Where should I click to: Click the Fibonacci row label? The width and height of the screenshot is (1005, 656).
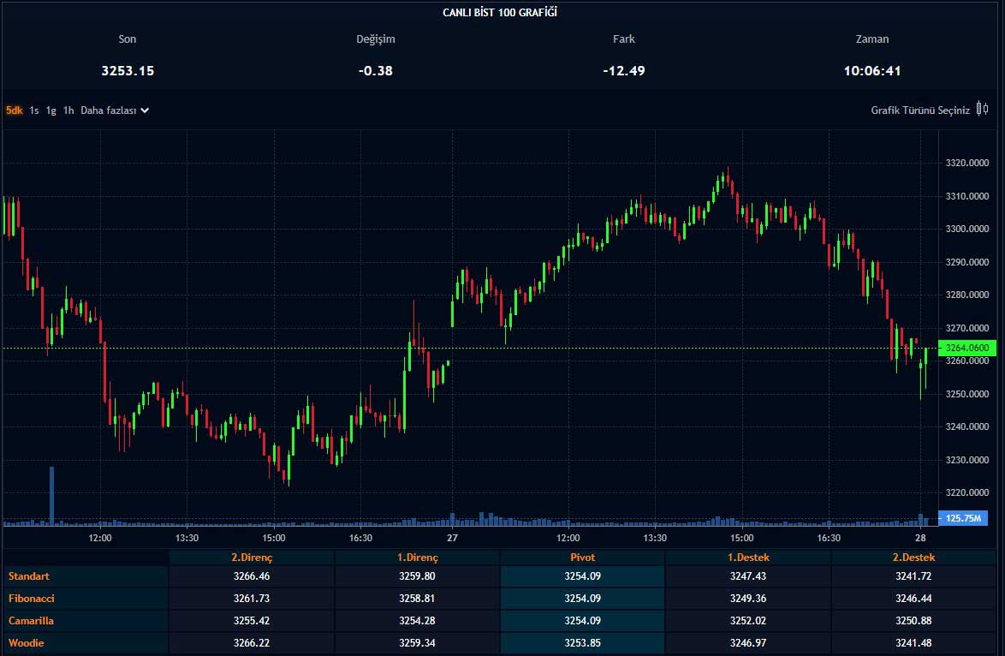32,599
